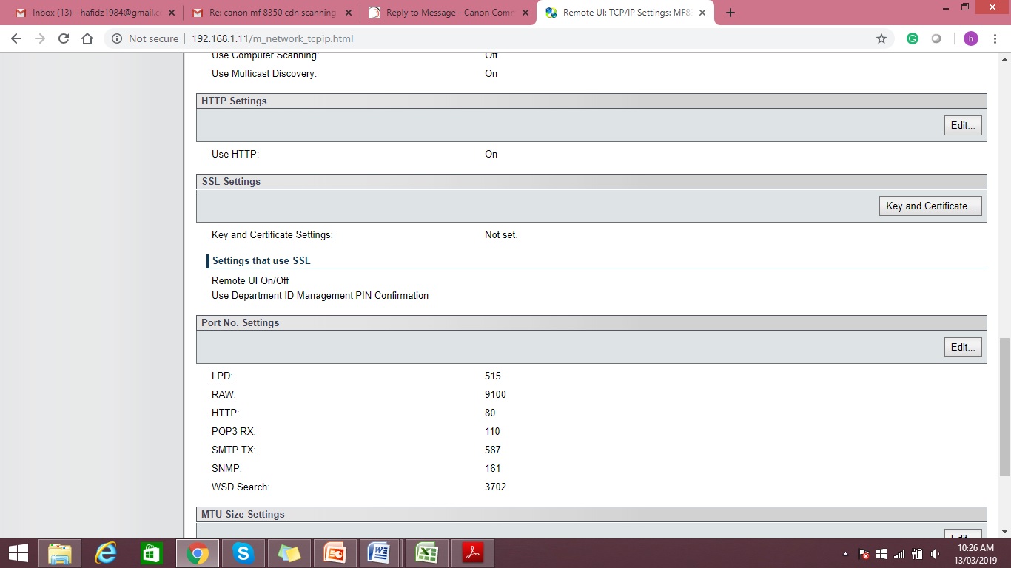Click the Not secure site info indicator
The image size is (1011, 568).
145,38
